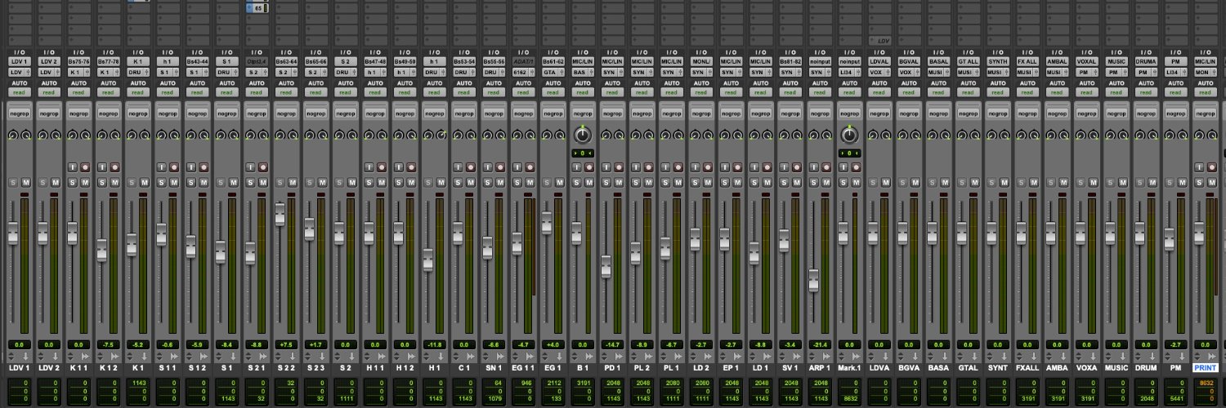The height and width of the screenshot is (408, 1226).
Task: Solo the PL 1 channel
Action: tap(665, 182)
